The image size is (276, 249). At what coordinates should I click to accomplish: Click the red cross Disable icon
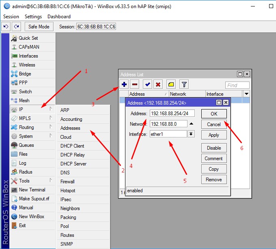[x=158, y=85]
